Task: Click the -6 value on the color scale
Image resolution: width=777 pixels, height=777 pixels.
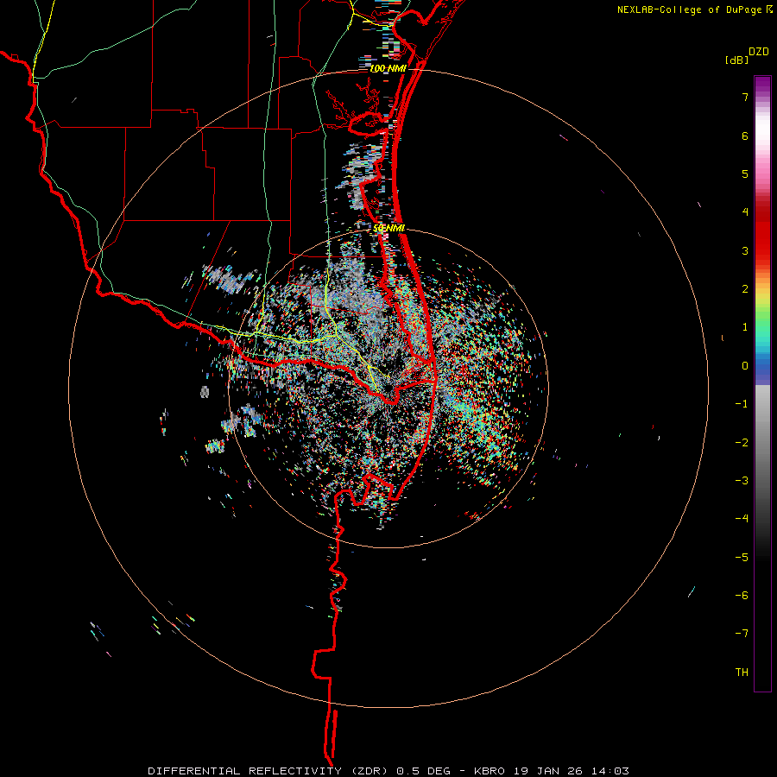Action: (742, 595)
